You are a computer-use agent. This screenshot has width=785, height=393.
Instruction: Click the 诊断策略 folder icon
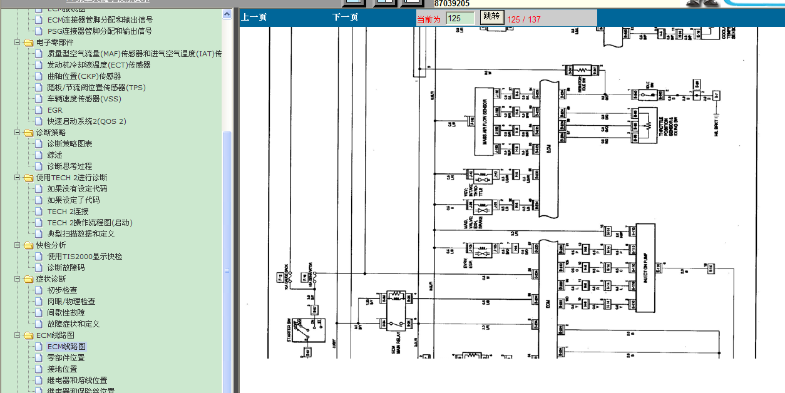(x=28, y=133)
